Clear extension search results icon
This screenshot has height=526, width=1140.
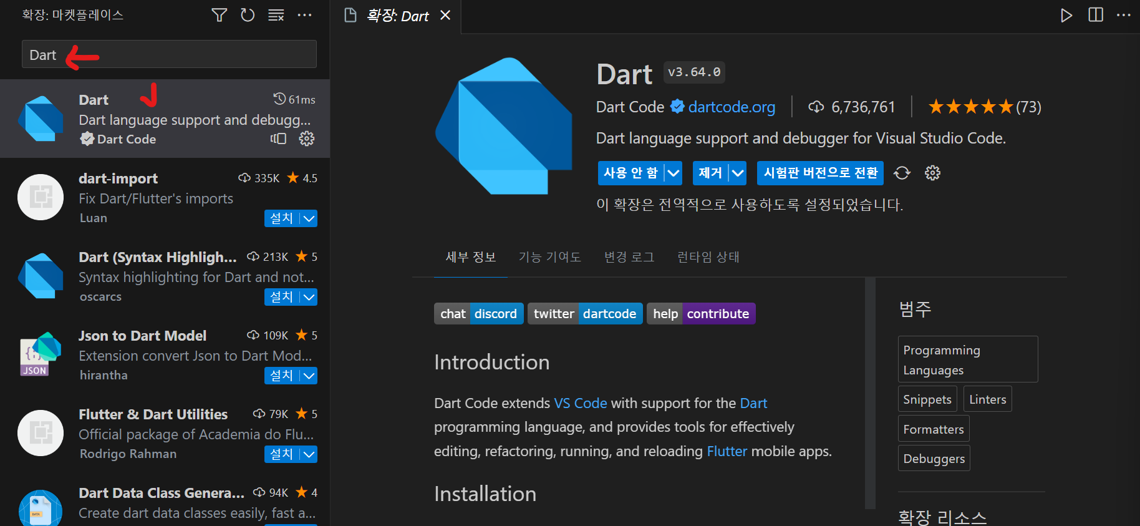276,15
